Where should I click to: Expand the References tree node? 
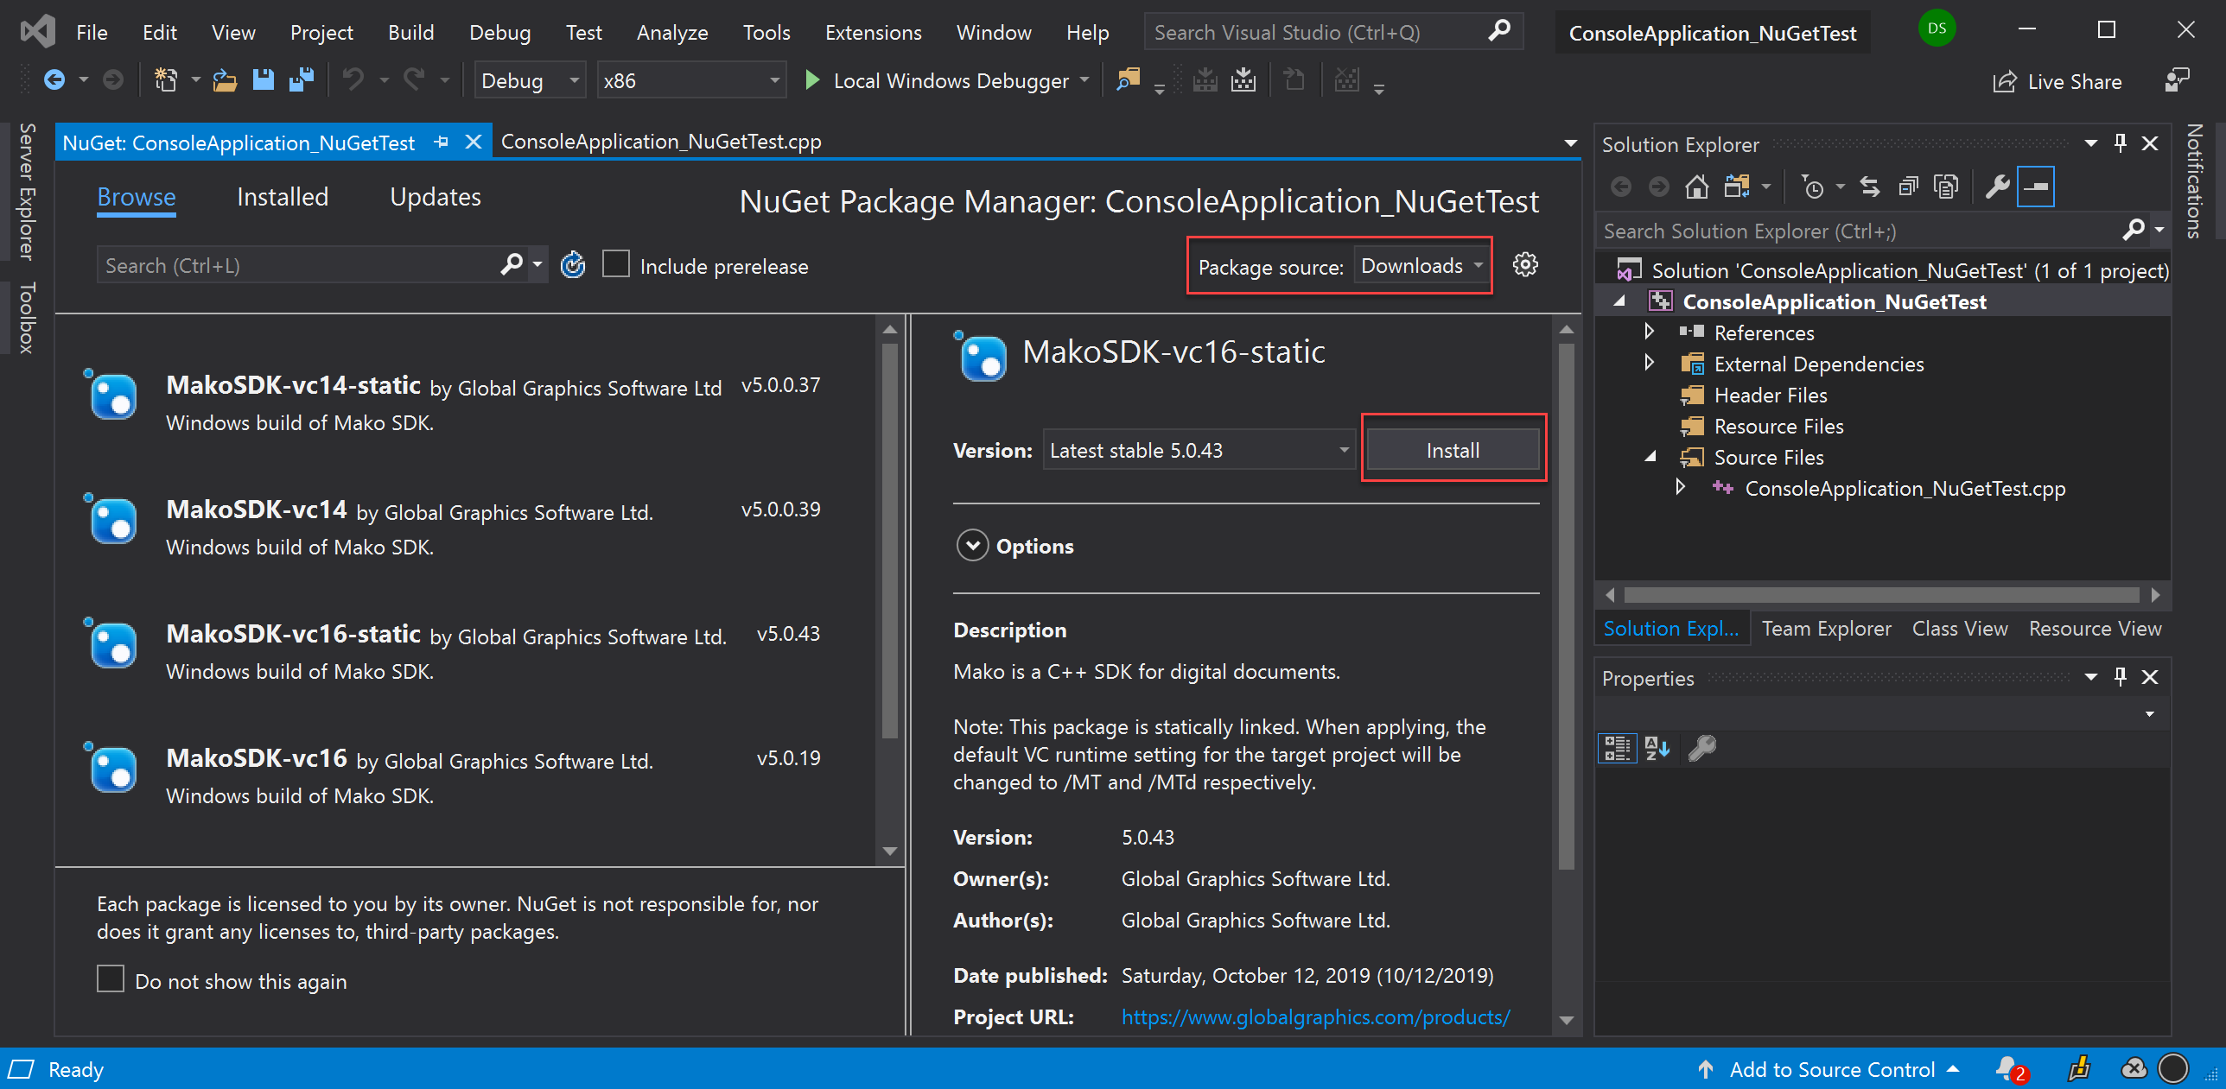point(1649,332)
